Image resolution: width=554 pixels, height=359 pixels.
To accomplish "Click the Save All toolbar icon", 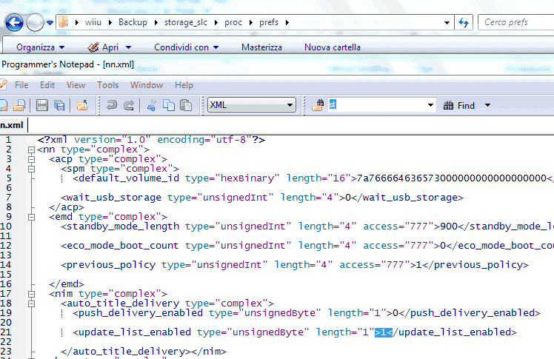I will pos(59,105).
